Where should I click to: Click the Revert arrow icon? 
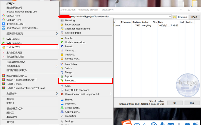[62, 46]
